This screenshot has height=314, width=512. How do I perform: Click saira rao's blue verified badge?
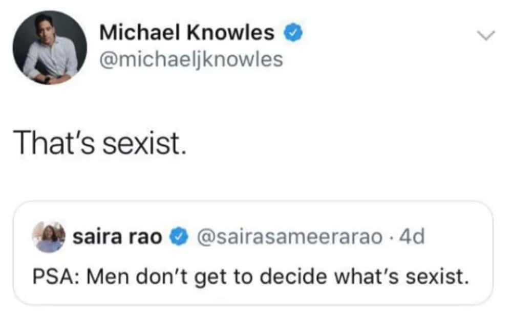[x=179, y=237]
